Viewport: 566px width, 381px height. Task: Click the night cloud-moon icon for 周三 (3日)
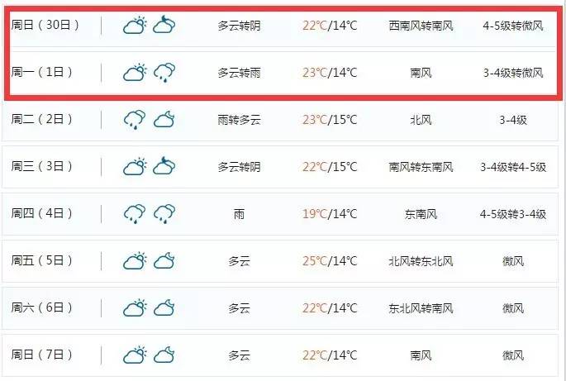[x=164, y=167]
